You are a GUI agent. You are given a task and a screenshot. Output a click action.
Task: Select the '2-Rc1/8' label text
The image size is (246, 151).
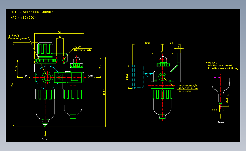coord(14,36)
